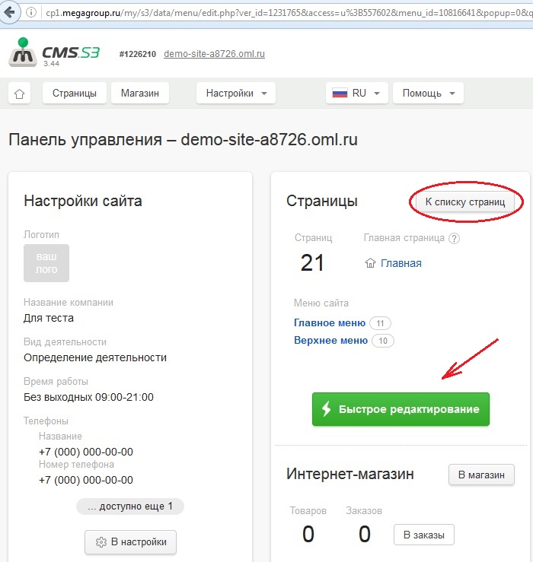Click the В магазин button

click(x=481, y=475)
